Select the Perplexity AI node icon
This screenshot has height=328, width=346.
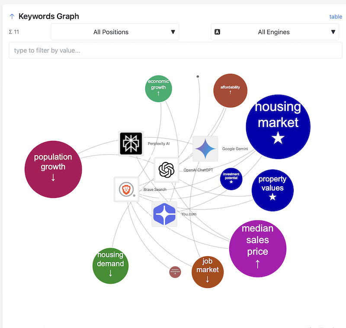(x=131, y=143)
